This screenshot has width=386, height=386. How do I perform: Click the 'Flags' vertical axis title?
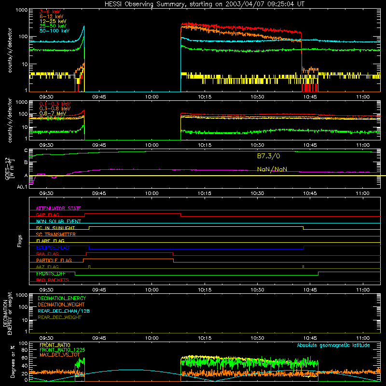coord(20,241)
